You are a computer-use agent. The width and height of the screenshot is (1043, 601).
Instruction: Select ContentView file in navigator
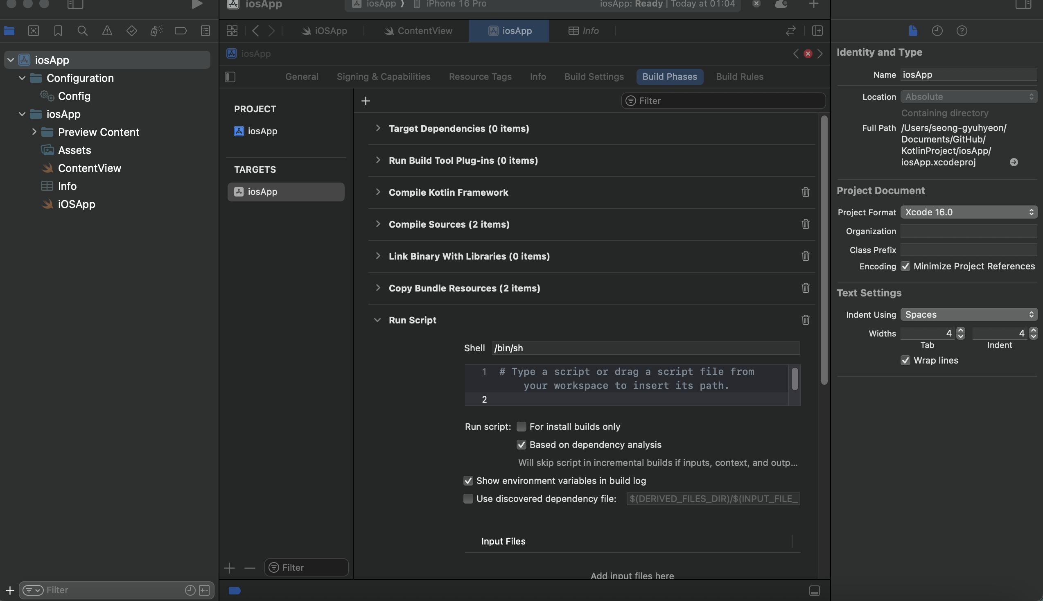[x=90, y=168]
